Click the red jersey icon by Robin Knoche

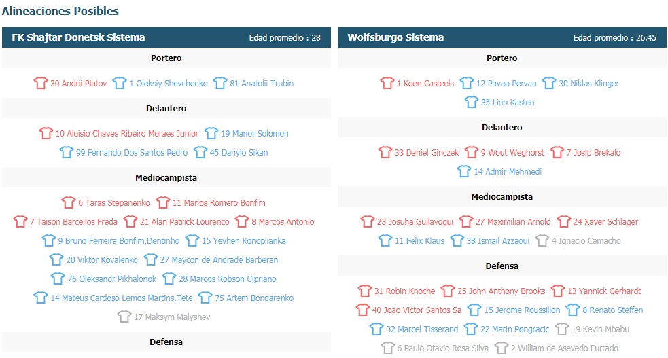(365, 291)
